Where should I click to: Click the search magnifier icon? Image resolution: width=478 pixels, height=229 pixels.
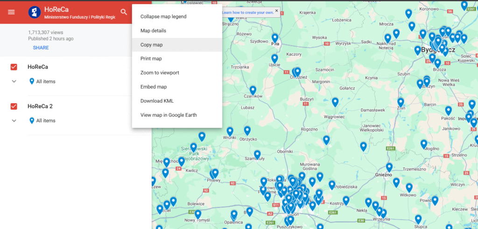click(x=124, y=12)
